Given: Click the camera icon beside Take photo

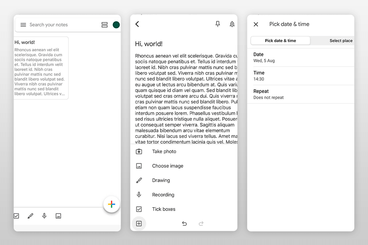Looking at the screenshot, I should [139, 152].
